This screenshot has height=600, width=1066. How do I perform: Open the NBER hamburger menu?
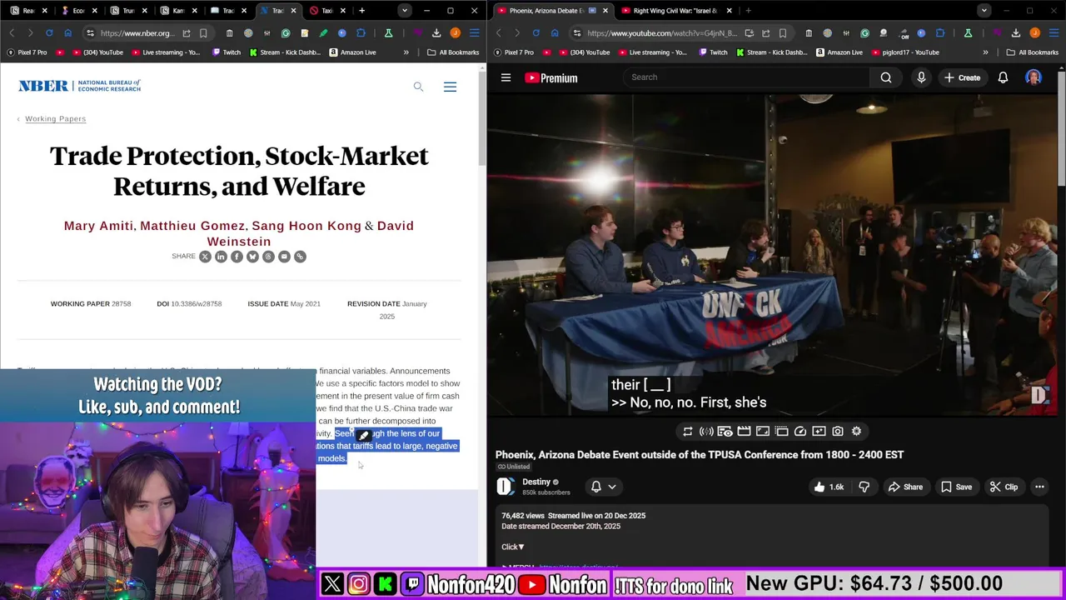(x=450, y=87)
